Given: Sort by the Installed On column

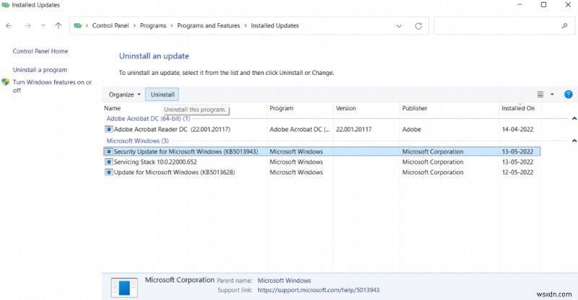Looking at the screenshot, I should tap(518, 108).
